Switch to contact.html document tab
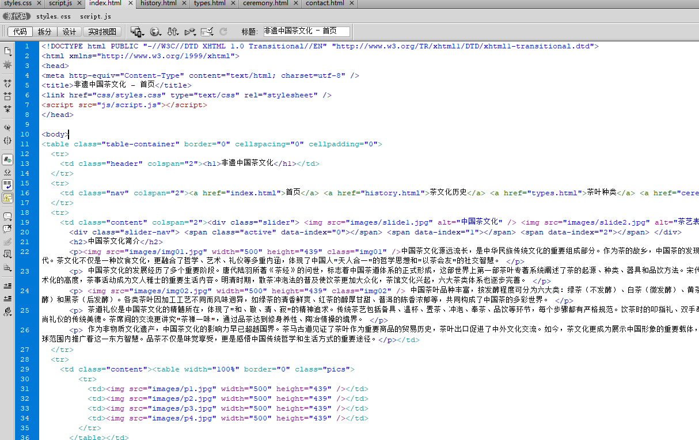 point(325,3)
